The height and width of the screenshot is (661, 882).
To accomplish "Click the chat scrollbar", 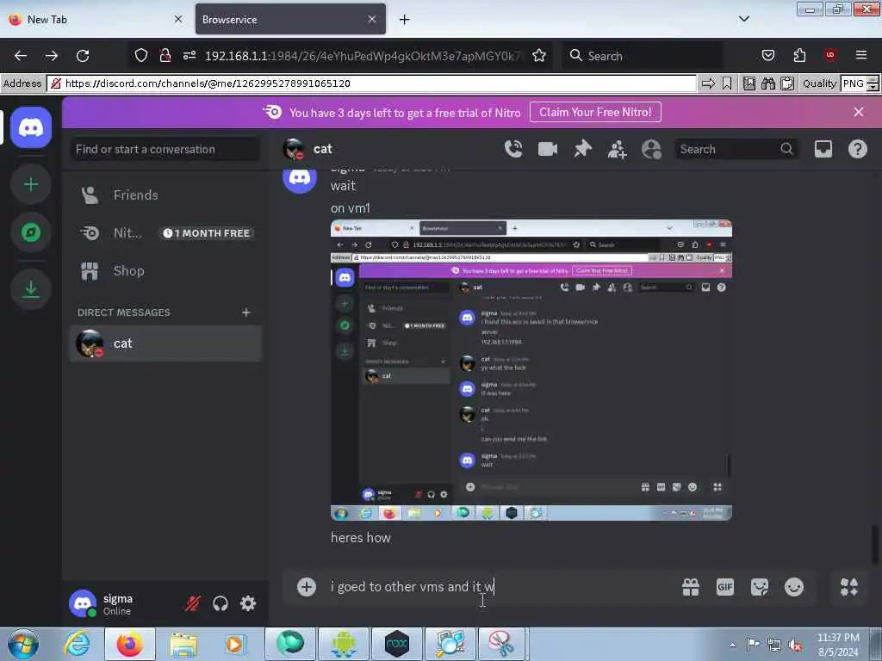I will pyautogui.click(x=875, y=544).
